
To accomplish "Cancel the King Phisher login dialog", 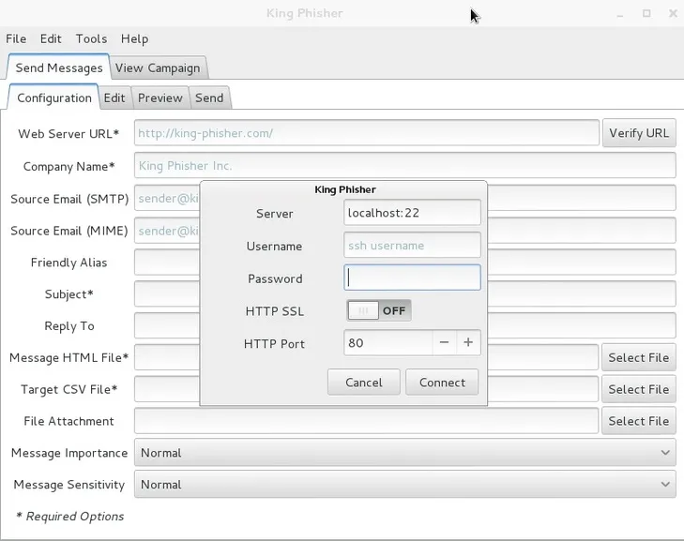I will point(364,383).
